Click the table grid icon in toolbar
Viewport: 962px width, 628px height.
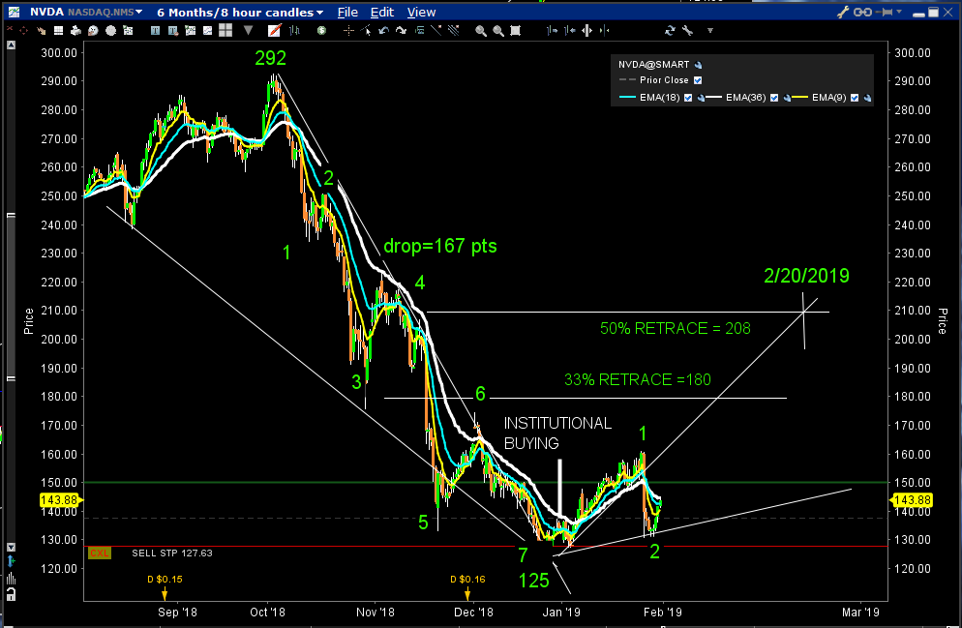coord(58,30)
